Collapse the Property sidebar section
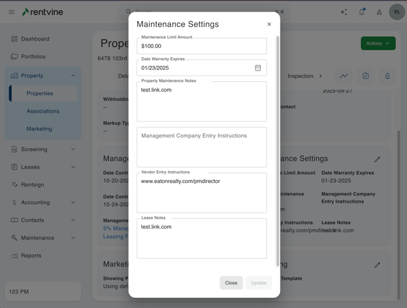This screenshot has width=407, height=308. (73, 76)
